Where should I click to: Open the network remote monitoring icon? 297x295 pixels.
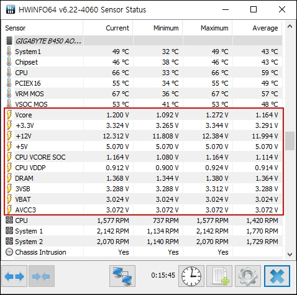coord(122,276)
